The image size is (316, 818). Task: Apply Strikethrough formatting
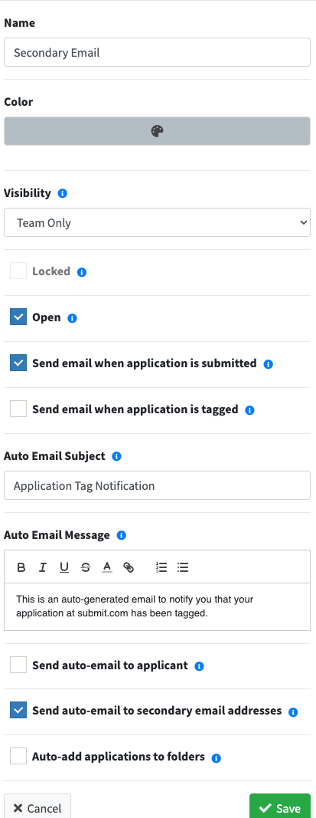coord(86,567)
